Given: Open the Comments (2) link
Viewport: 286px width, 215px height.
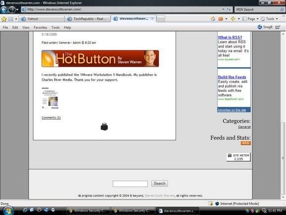Looking at the screenshot, I should tap(51, 118).
